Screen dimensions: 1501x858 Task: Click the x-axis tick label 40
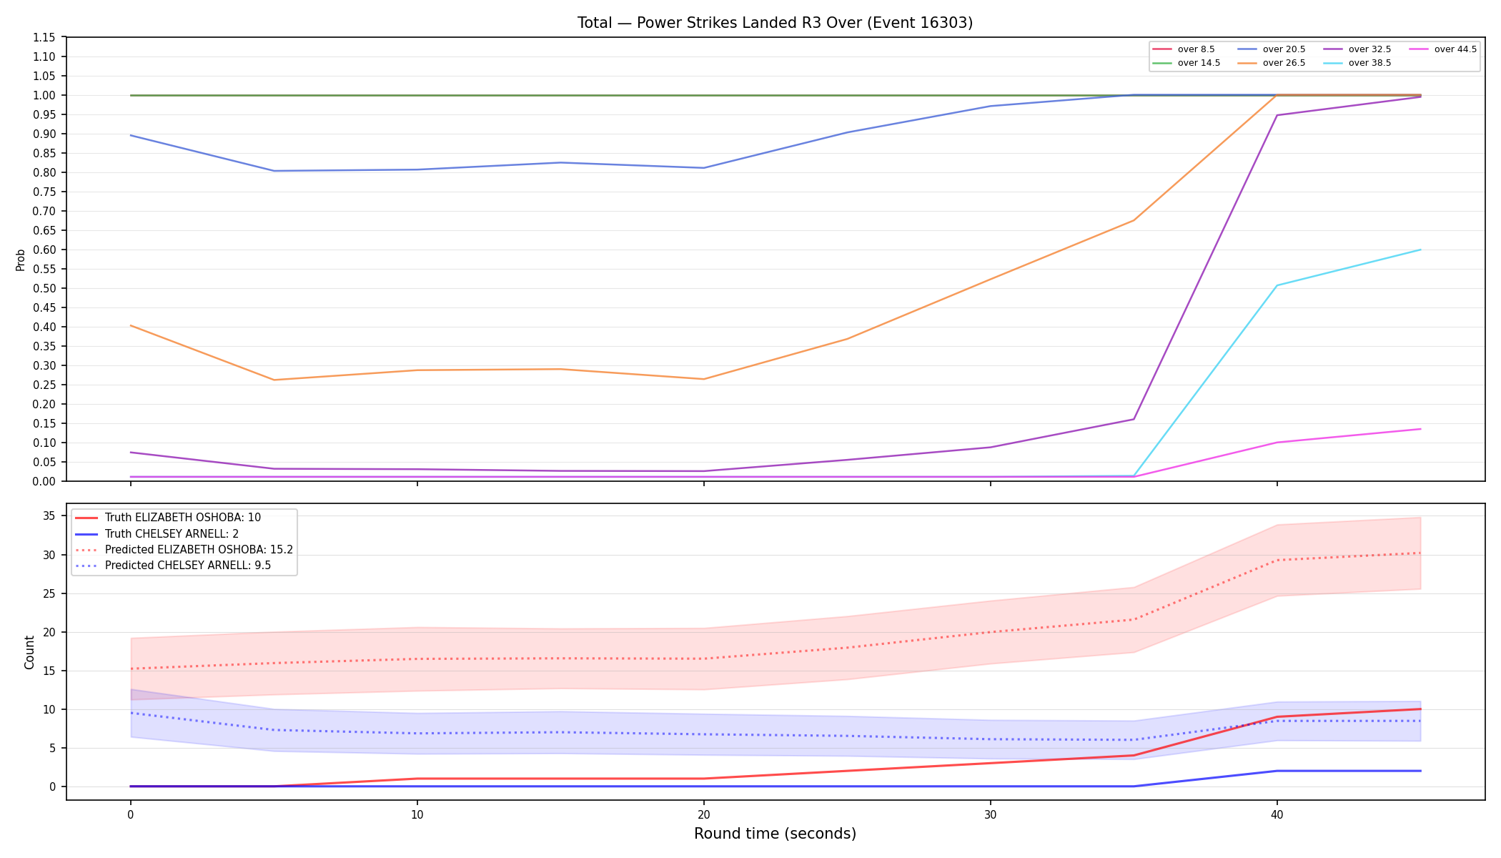click(x=1277, y=814)
